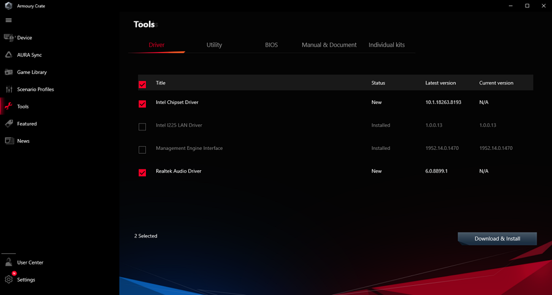Close the Armoury Crate window
Screen dimensions: 552x295
click(x=543, y=6)
